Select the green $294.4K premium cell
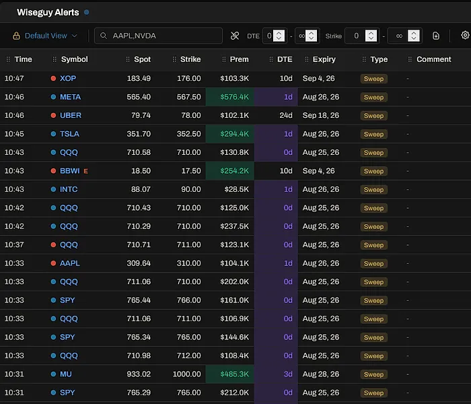This screenshot has width=471, height=404. click(230, 134)
